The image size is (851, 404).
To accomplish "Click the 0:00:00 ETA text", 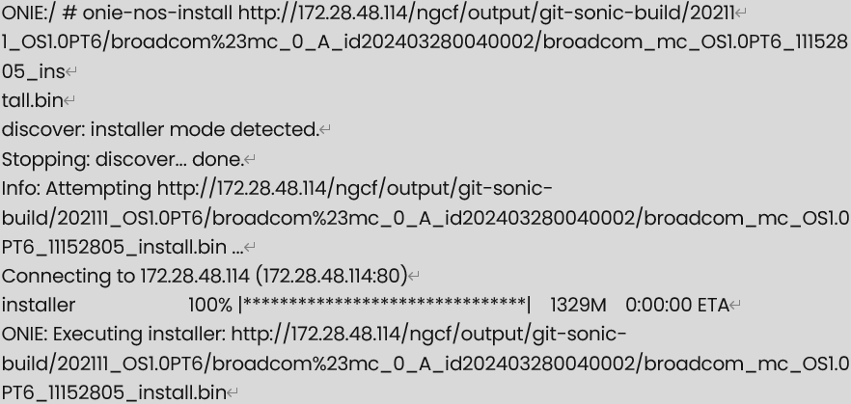I will pos(676,306).
